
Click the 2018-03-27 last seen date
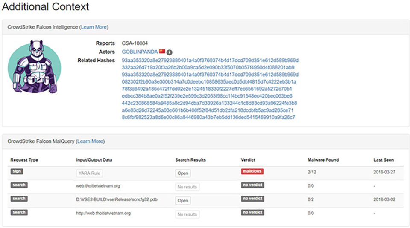(x=384, y=172)
